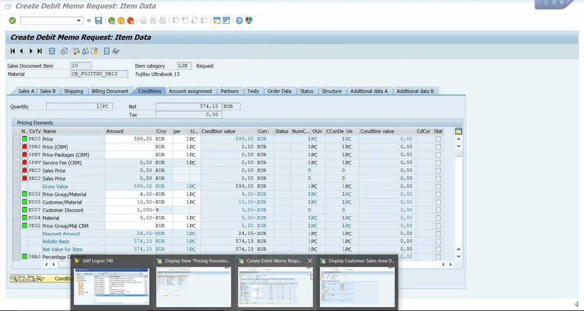Screen dimensions: 584x311
Task: Click the Find binoculars icon
Action: [x=153, y=21]
